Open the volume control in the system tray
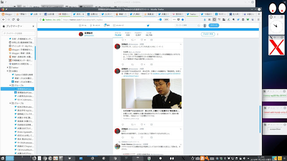Screen dimensions: 287x161 coord(244,158)
